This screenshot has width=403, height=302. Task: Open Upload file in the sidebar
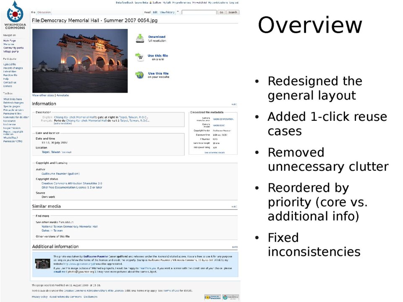(10, 65)
